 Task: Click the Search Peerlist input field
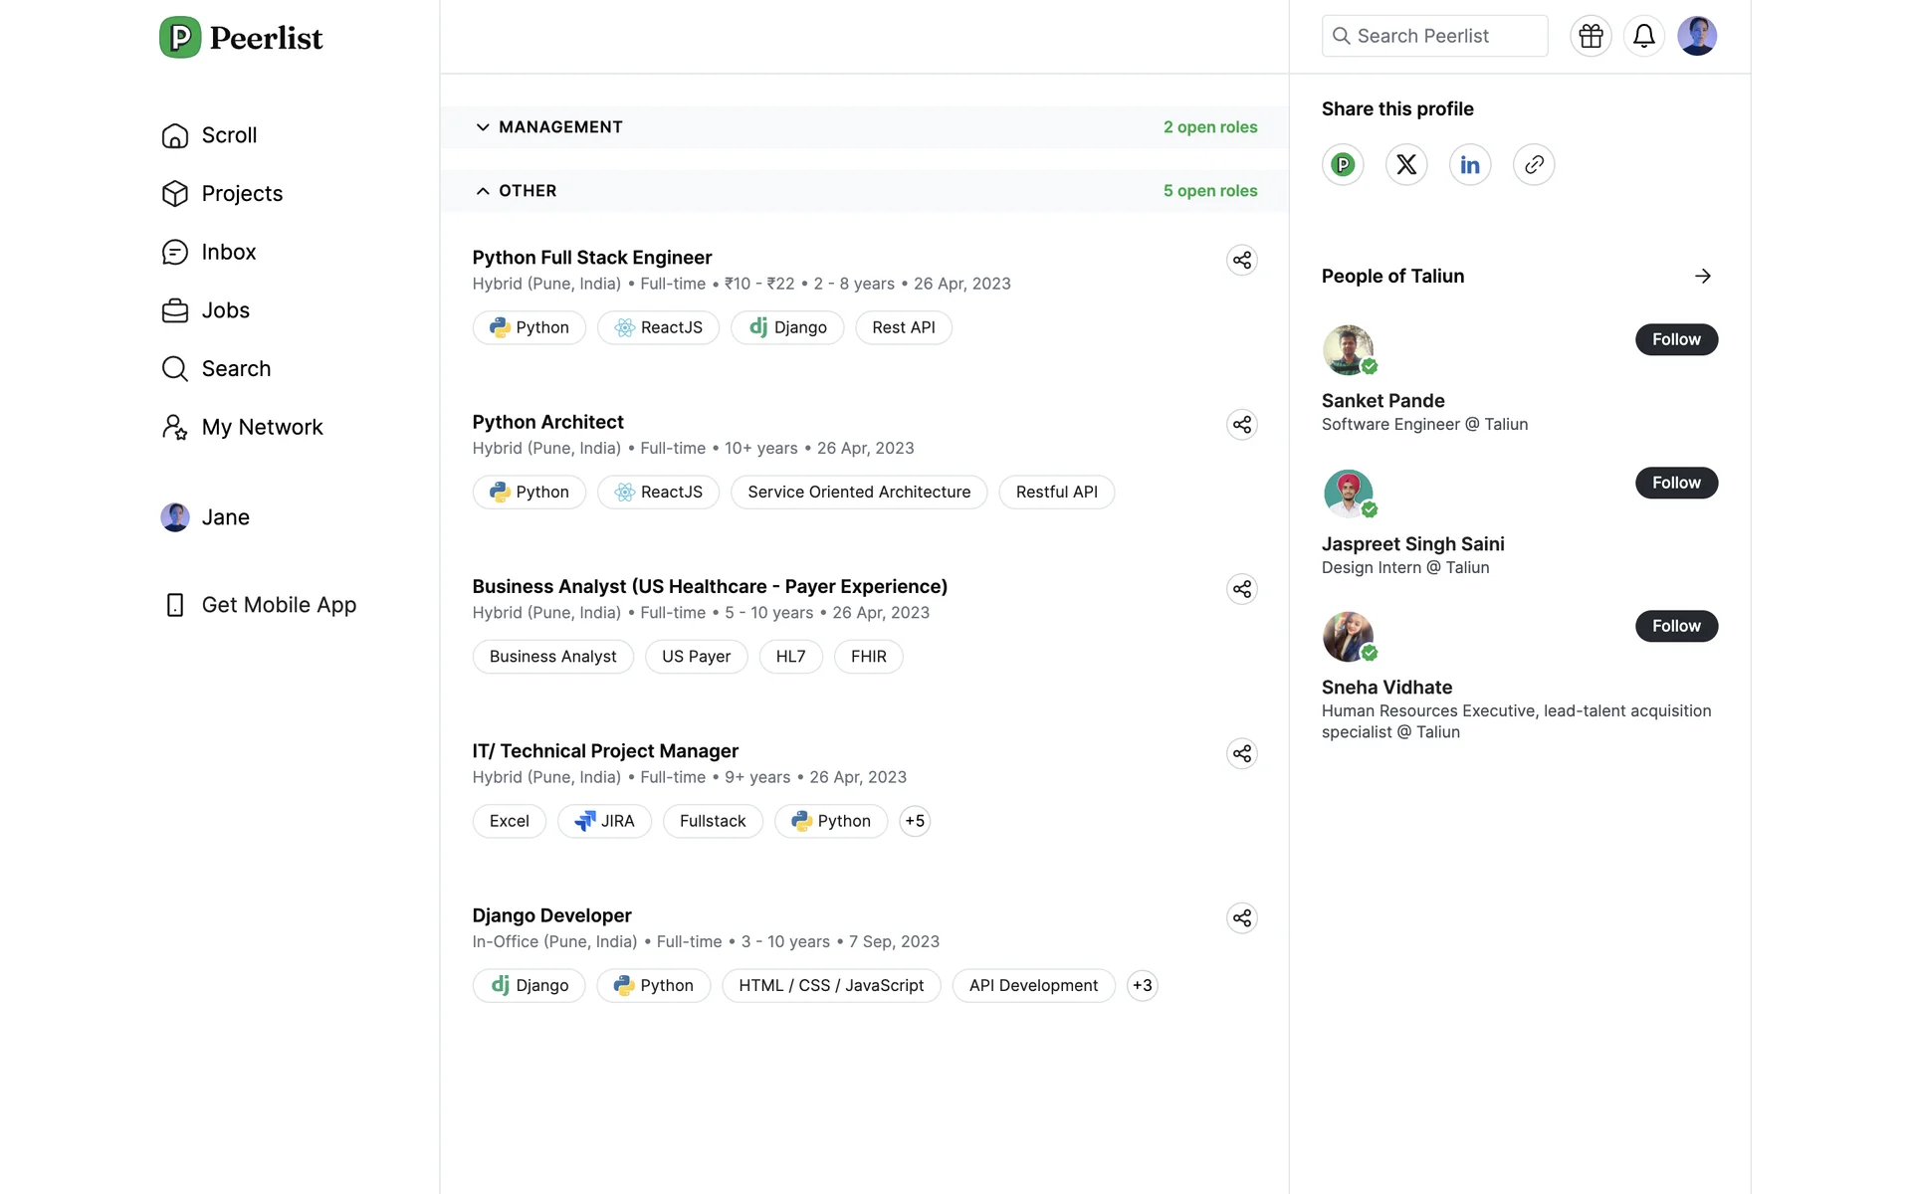(1434, 36)
